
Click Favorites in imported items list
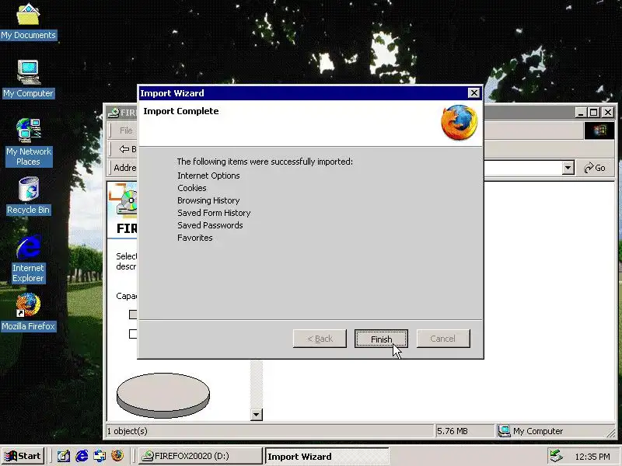click(x=195, y=238)
